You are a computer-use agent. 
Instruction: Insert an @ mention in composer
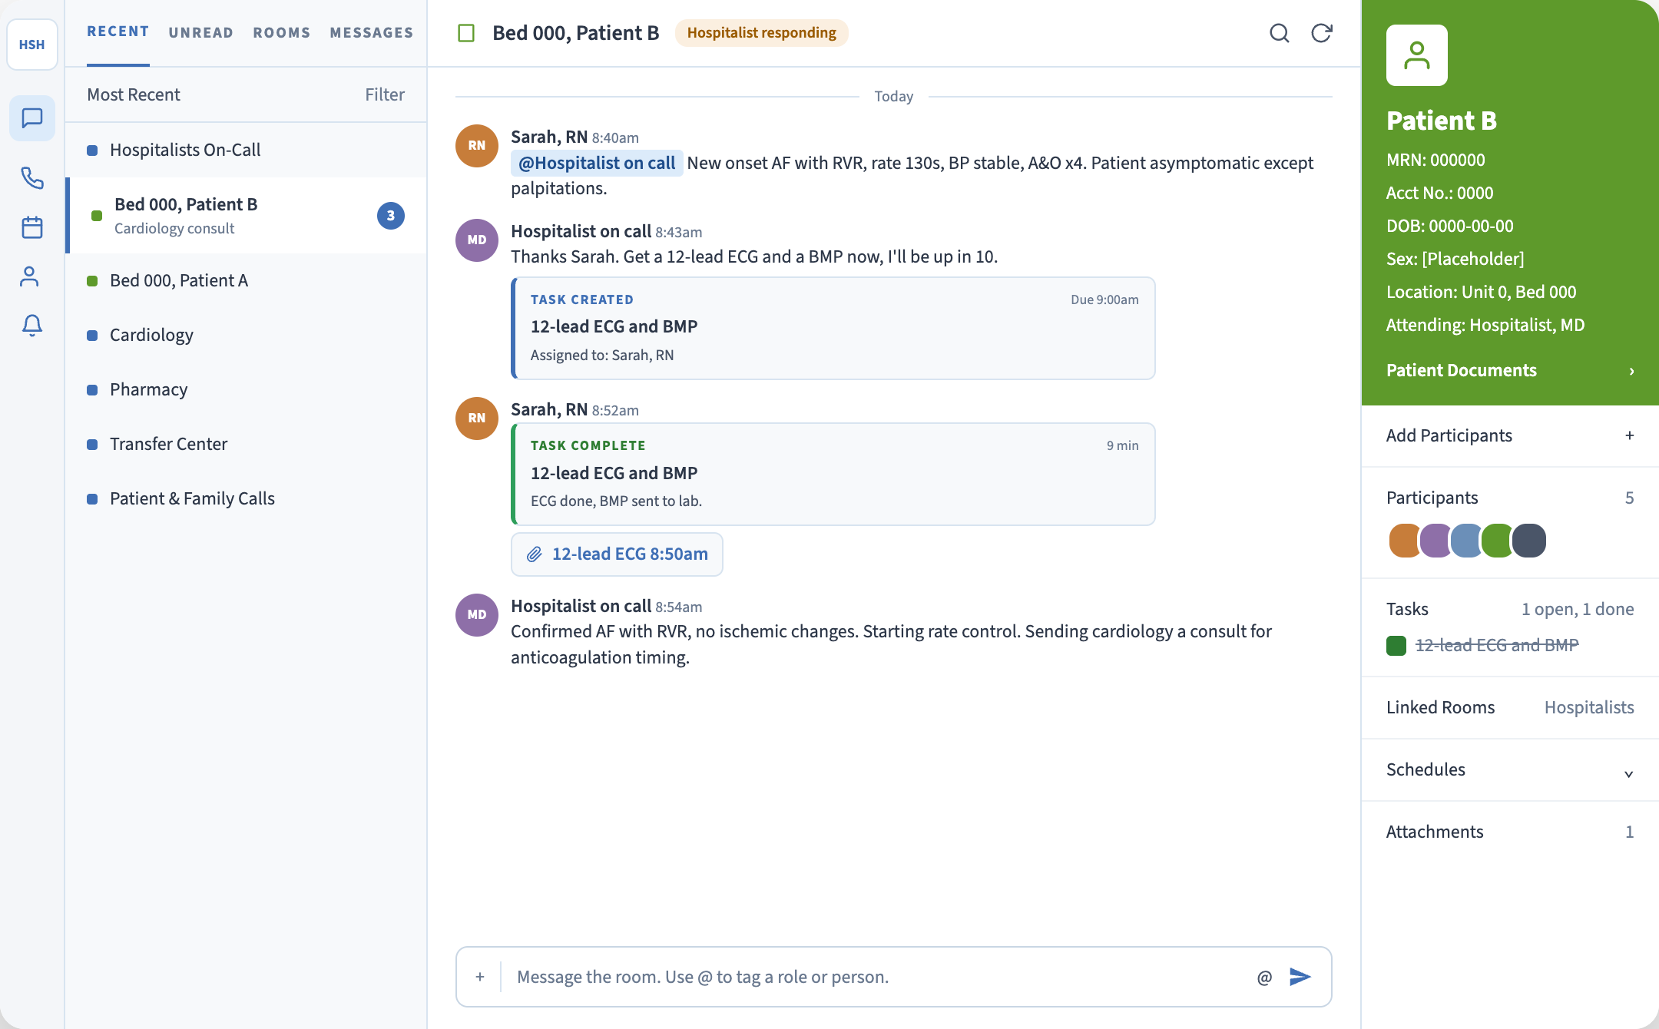pos(1264,977)
